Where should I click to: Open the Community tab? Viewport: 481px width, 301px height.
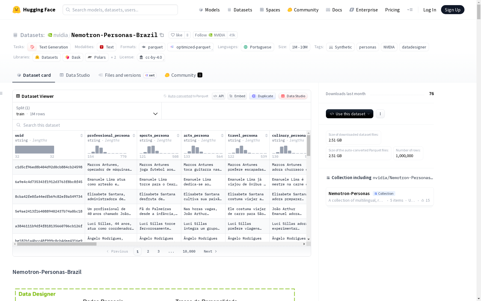click(x=183, y=75)
